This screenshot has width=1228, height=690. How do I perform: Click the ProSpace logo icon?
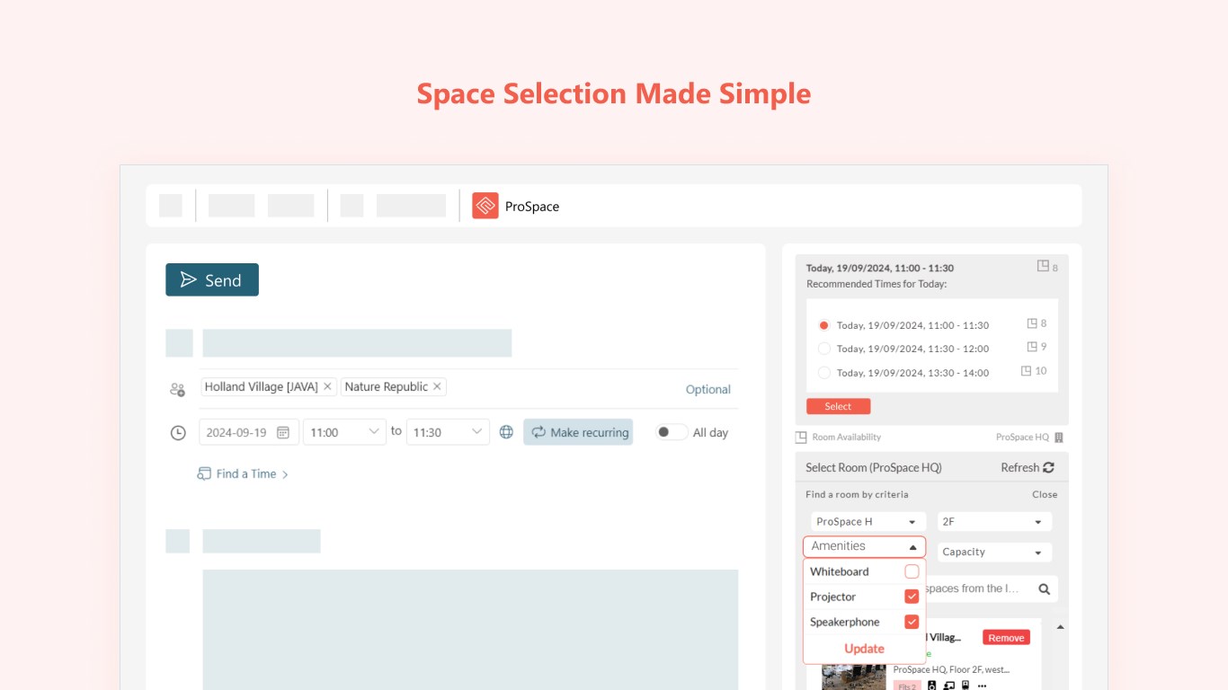coord(485,206)
